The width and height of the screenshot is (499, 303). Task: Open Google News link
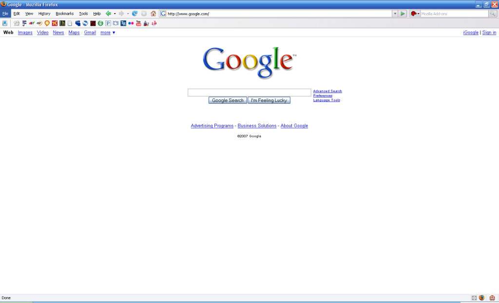pos(58,33)
